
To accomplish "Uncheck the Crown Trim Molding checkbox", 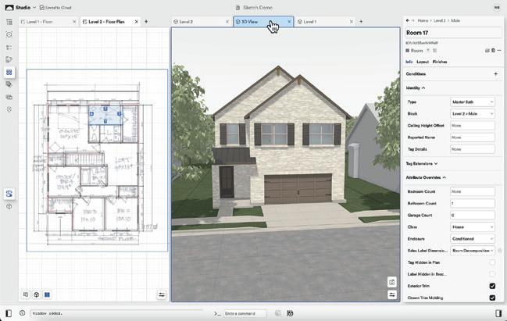I will (492, 298).
